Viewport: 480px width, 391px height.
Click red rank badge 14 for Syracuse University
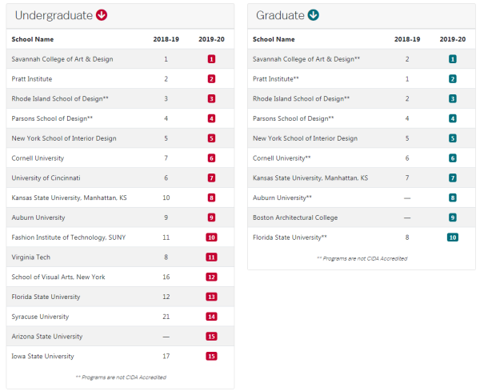pyautogui.click(x=211, y=317)
